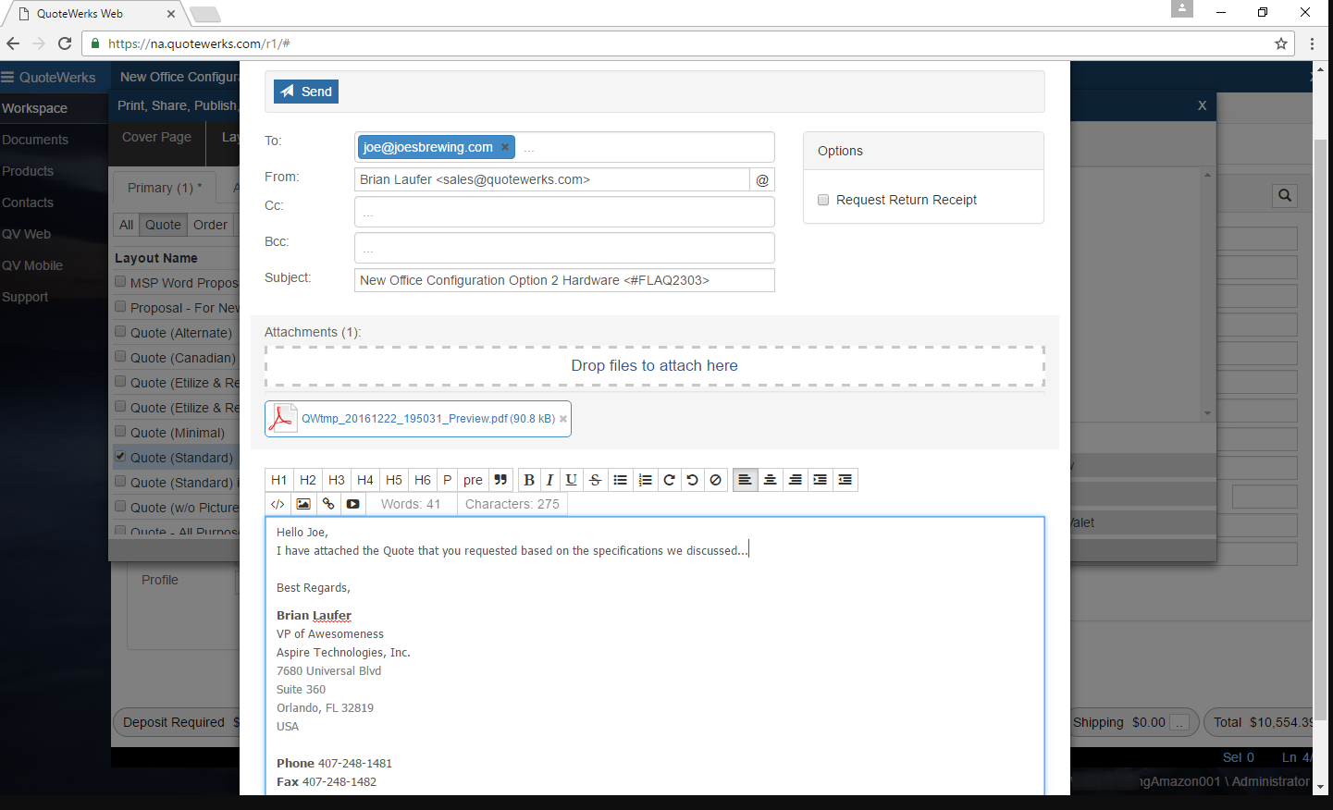1333x810 pixels.
Task: Toggle strikethrough formatting
Action: 596,480
